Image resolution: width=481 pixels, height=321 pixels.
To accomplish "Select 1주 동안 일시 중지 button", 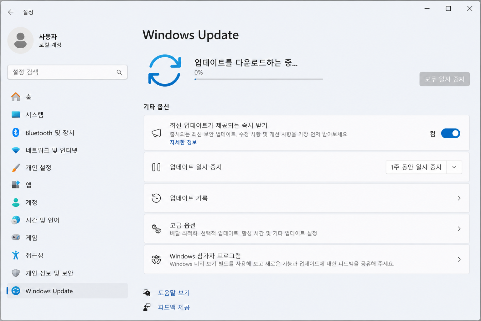I will pyautogui.click(x=416, y=167).
